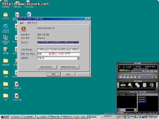
Task: Confirm with the 확인 button
Action: (54, 74)
